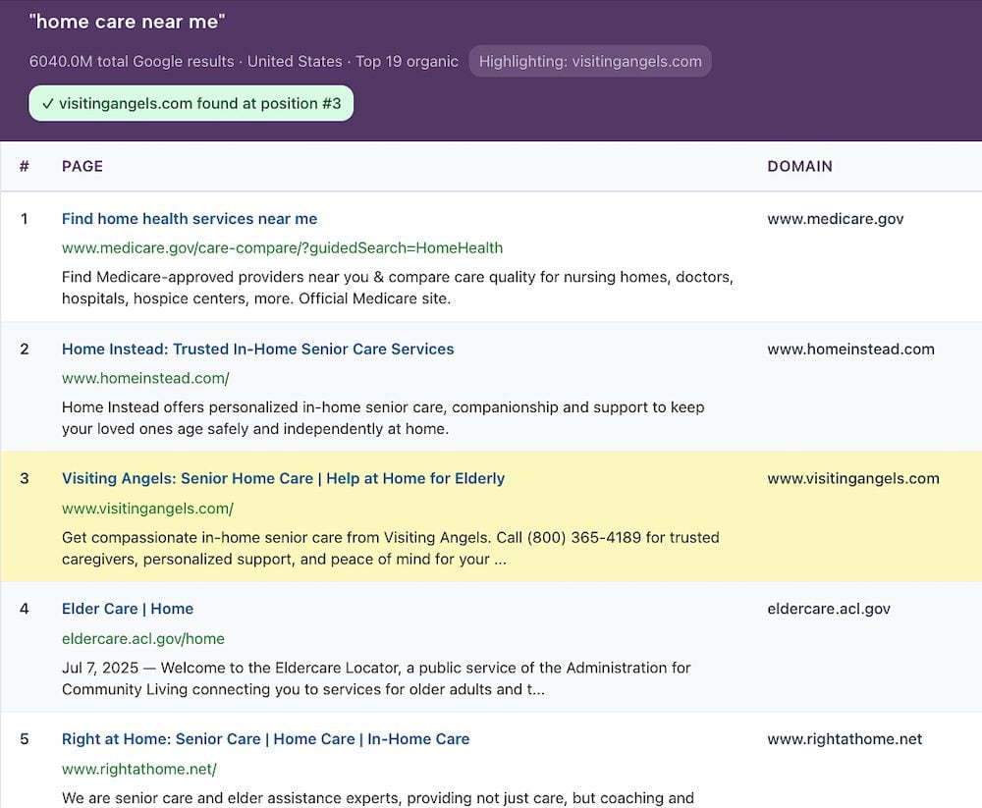The image size is (982, 808).
Task: Click rank number 2 in second row
Action: (25, 349)
